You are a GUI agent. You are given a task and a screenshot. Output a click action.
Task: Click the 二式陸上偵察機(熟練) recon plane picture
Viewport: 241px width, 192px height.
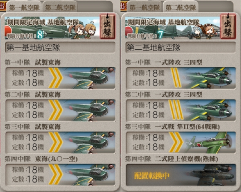tap(212, 175)
